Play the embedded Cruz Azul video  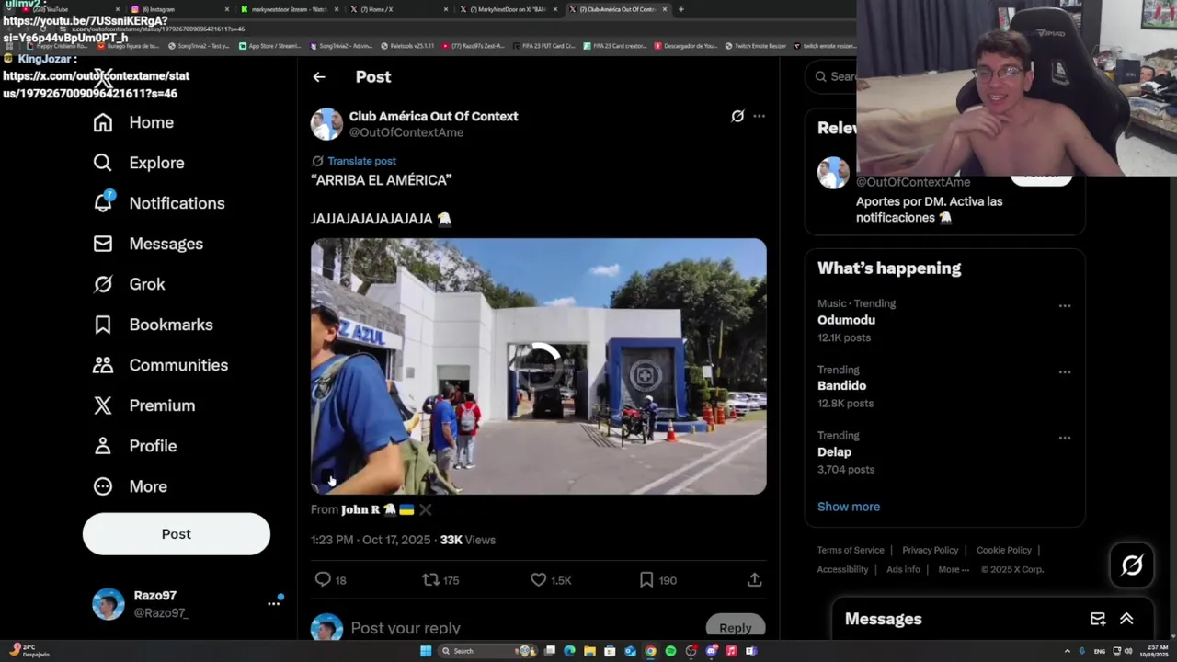[538, 367]
